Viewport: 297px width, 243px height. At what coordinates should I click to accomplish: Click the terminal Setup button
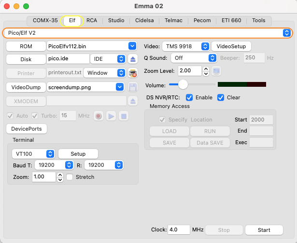[78, 154]
